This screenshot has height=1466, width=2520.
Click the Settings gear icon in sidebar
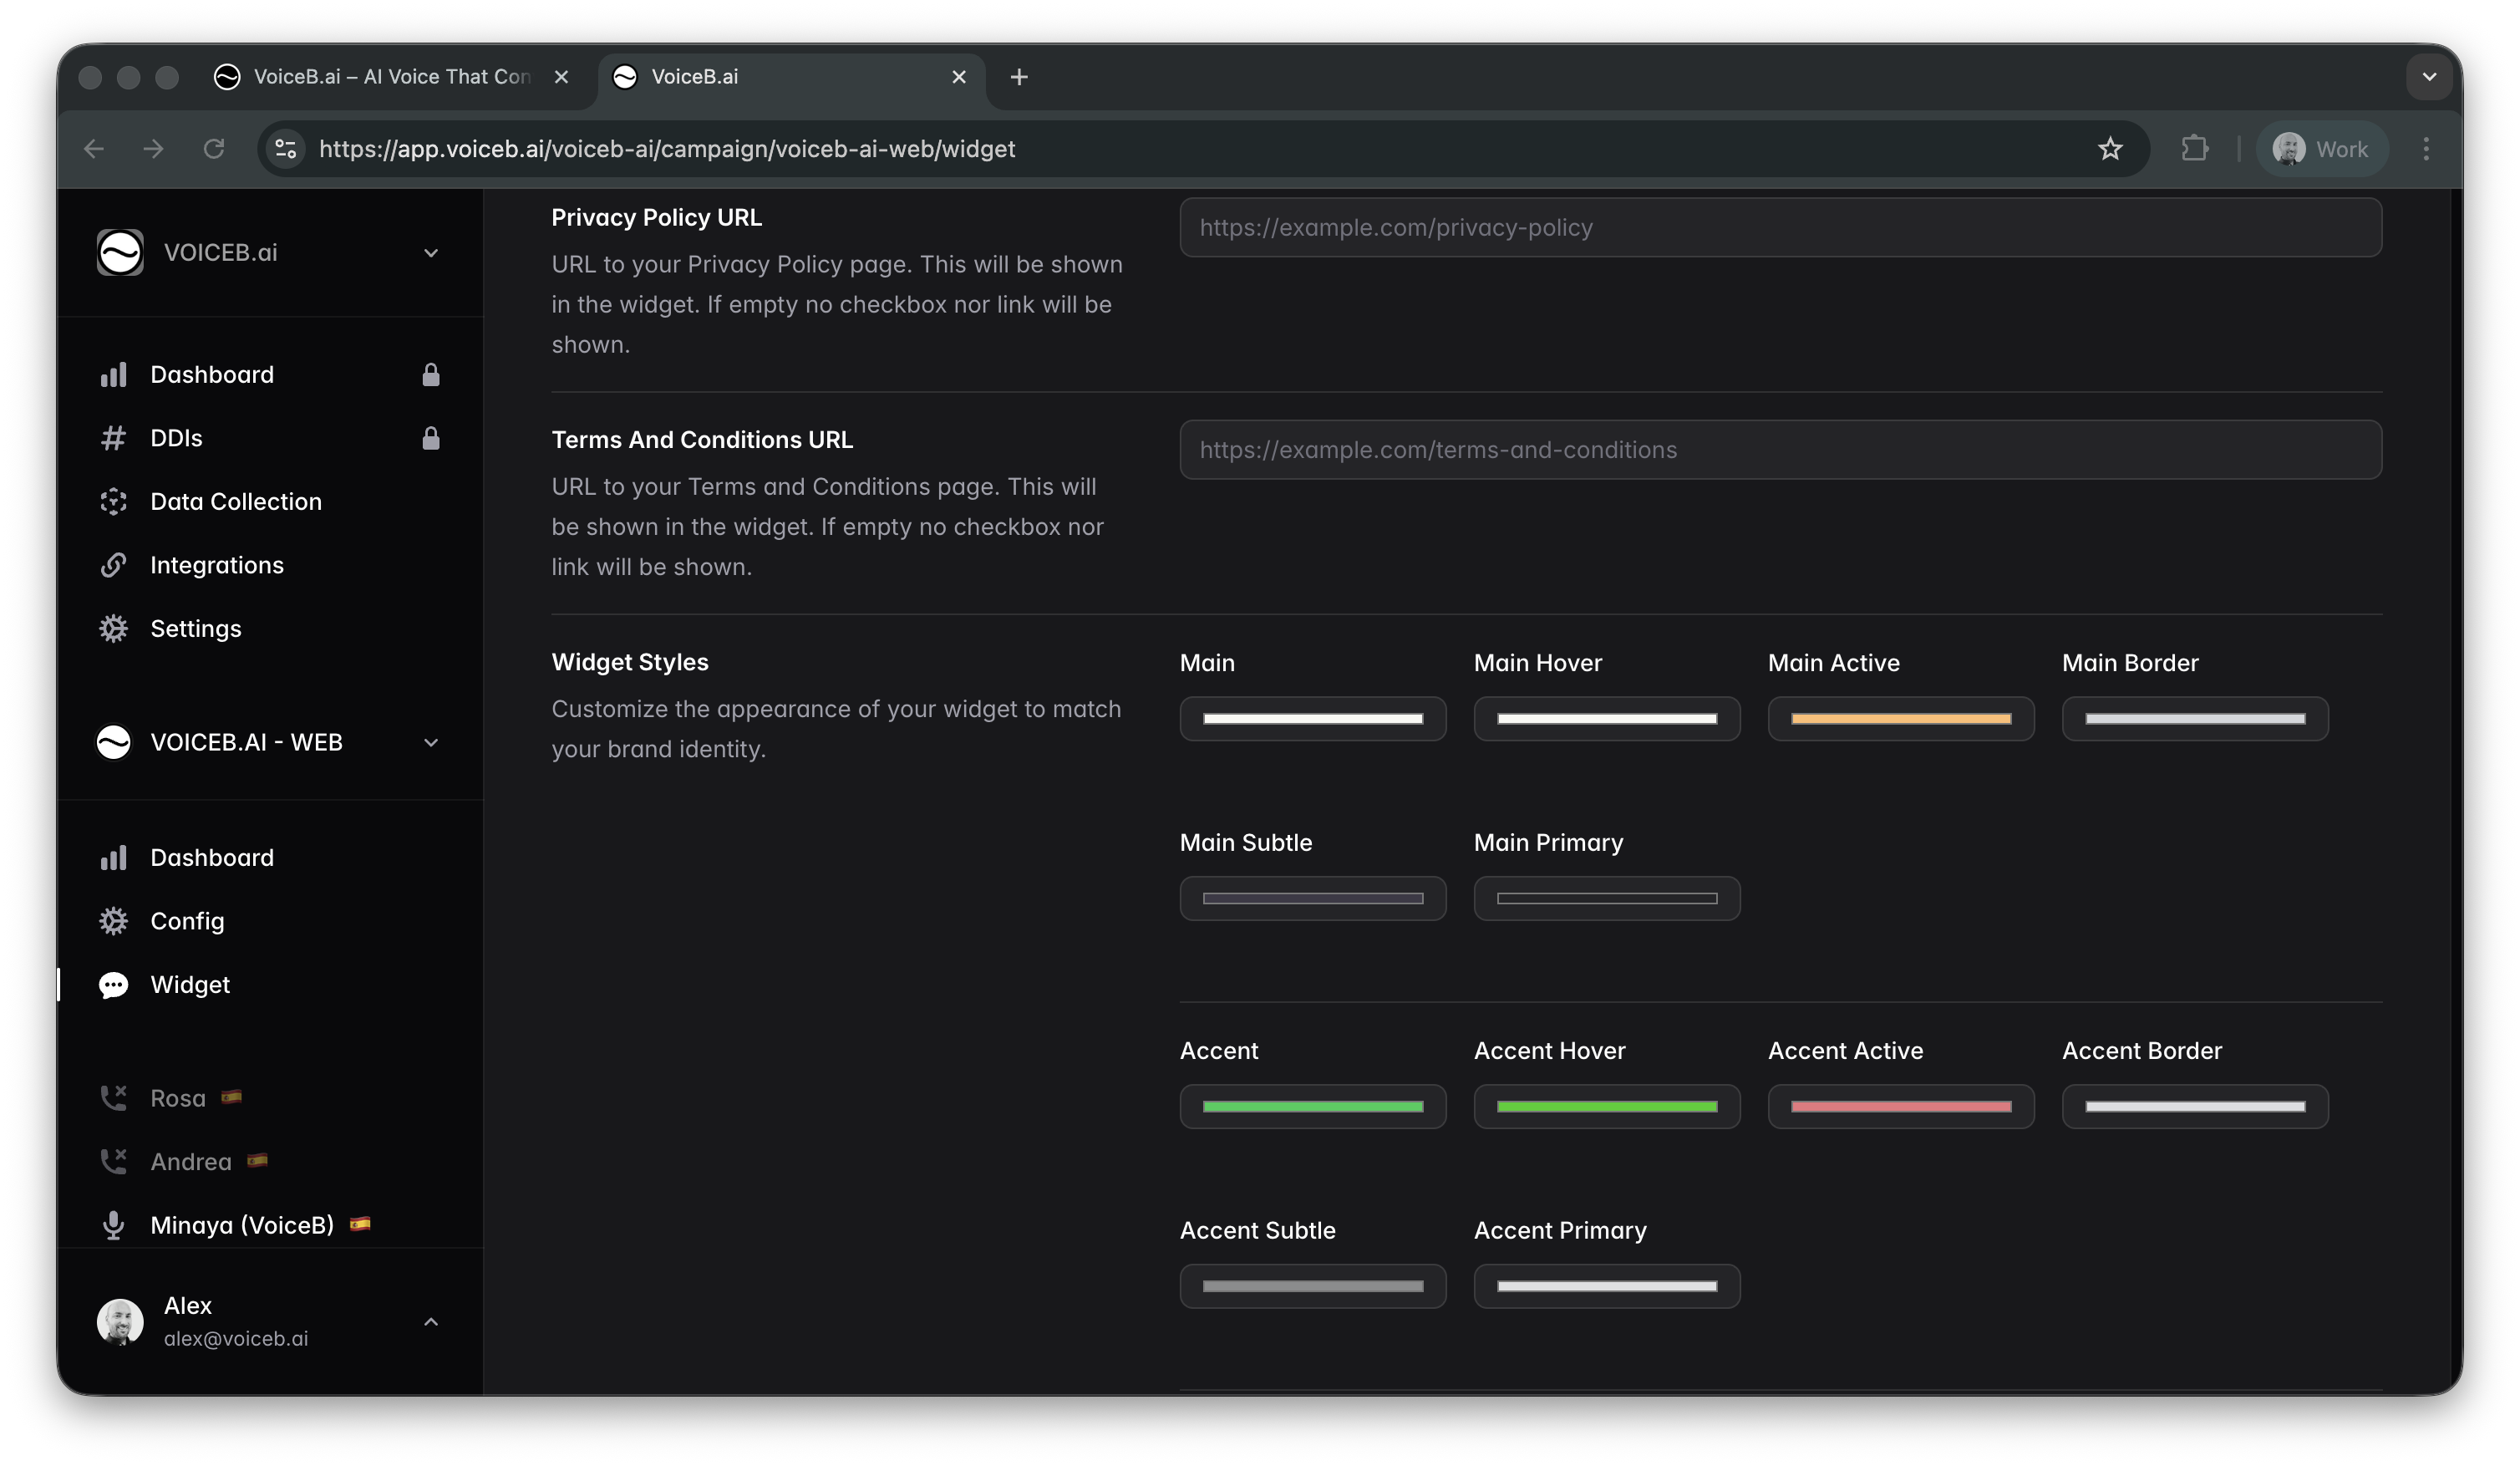point(113,628)
